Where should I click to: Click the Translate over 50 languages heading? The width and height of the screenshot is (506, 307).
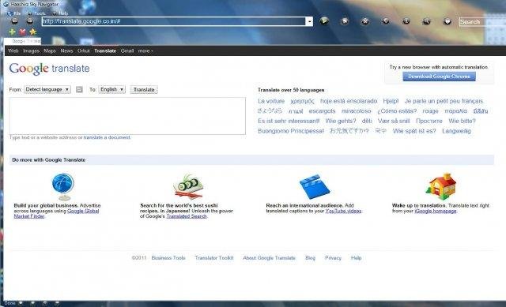tap(291, 90)
